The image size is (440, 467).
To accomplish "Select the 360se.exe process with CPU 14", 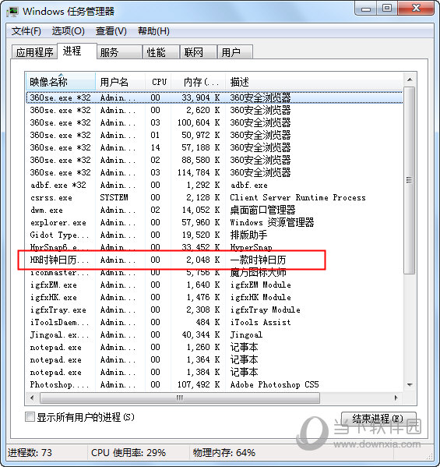I will [x=214, y=147].
